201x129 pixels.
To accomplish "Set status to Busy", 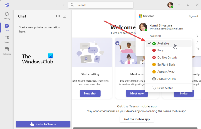I will click(x=169, y=50).
